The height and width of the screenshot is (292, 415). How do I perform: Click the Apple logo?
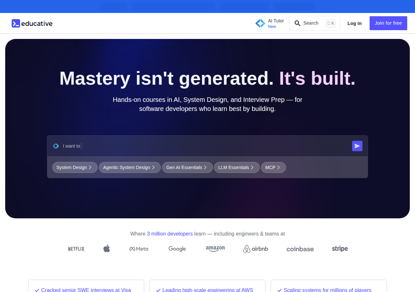107,249
